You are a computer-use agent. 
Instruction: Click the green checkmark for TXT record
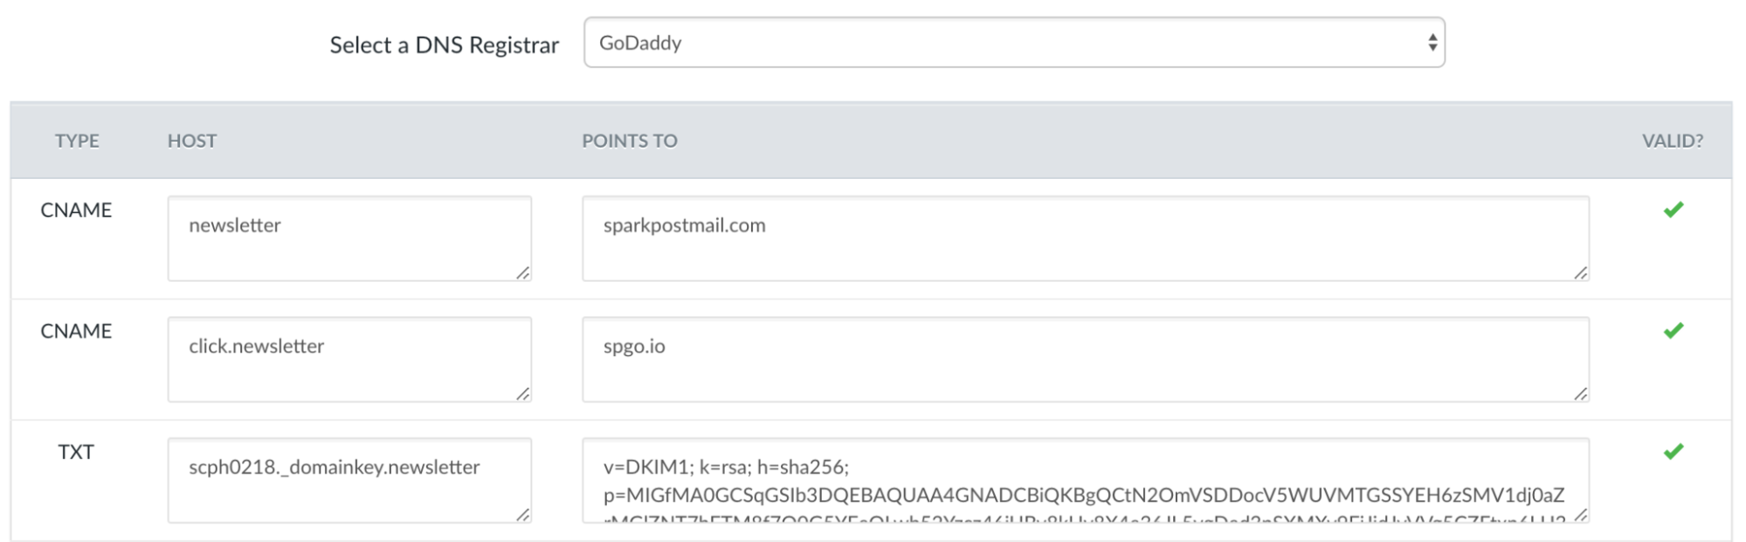pyautogui.click(x=1673, y=451)
